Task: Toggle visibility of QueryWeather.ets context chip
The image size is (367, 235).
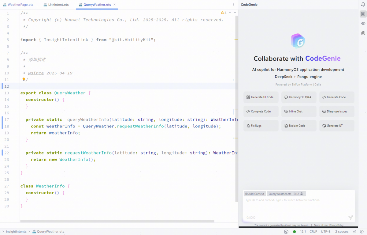Action: click(x=302, y=194)
